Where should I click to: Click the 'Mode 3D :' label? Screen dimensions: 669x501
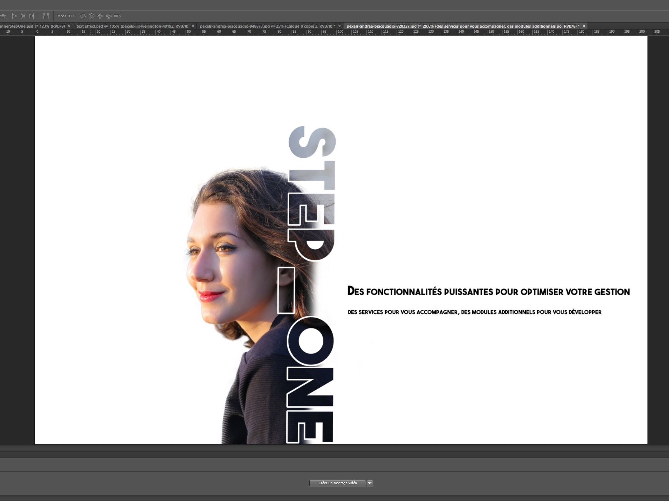(x=66, y=16)
